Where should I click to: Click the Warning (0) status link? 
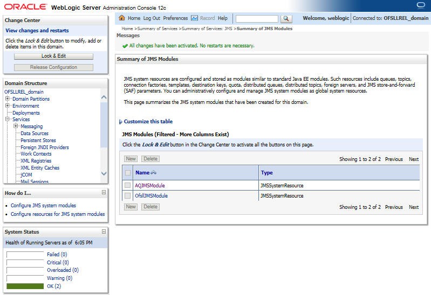click(59, 278)
